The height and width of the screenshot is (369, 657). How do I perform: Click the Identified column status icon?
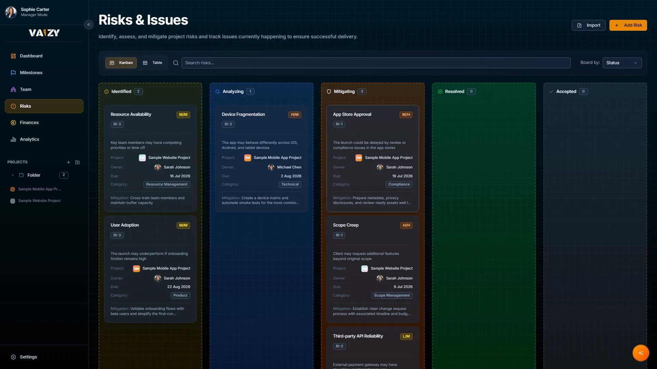pyautogui.click(x=106, y=92)
